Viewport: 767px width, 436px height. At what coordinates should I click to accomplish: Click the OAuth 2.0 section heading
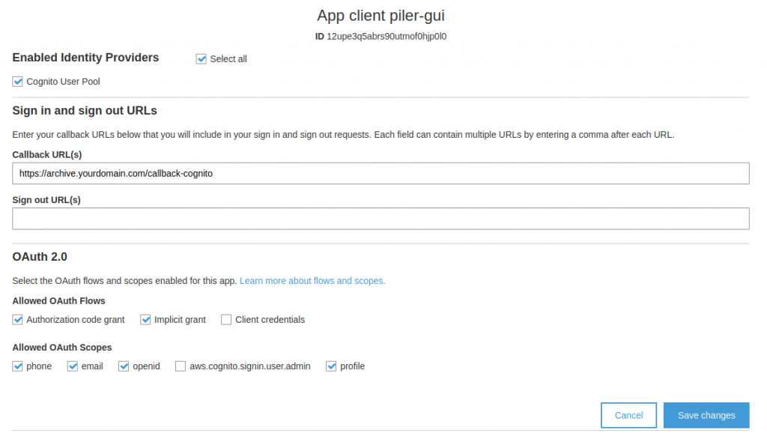pyautogui.click(x=40, y=257)
